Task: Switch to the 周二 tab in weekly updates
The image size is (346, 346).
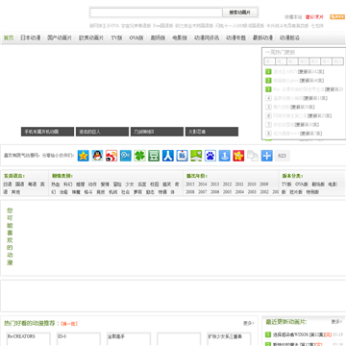Action: click(x=281, y=62)
